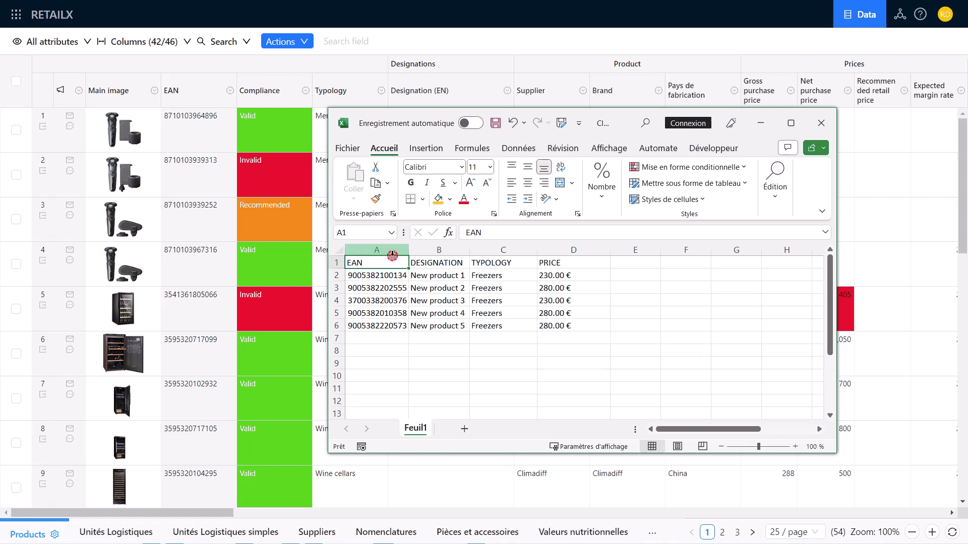The width and height of the screenshot is (968, 544).
Task: Click the refresh icon at bottom right
Action: tap(952, 532)
